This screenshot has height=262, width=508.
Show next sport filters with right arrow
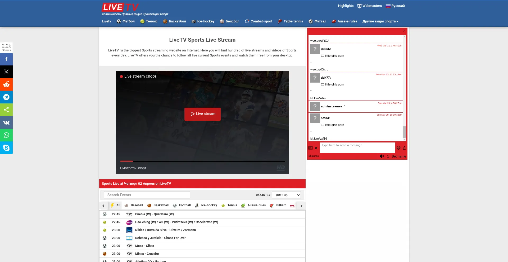pyautogui.click(x=301, y=206)
